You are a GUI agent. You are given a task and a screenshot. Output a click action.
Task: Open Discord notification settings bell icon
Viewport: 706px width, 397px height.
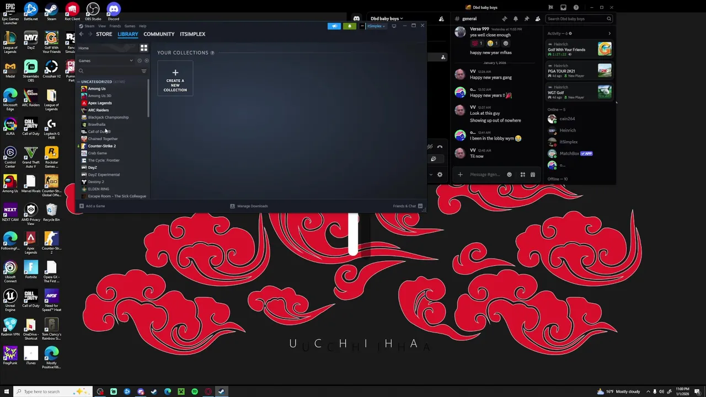click(515, 19)
